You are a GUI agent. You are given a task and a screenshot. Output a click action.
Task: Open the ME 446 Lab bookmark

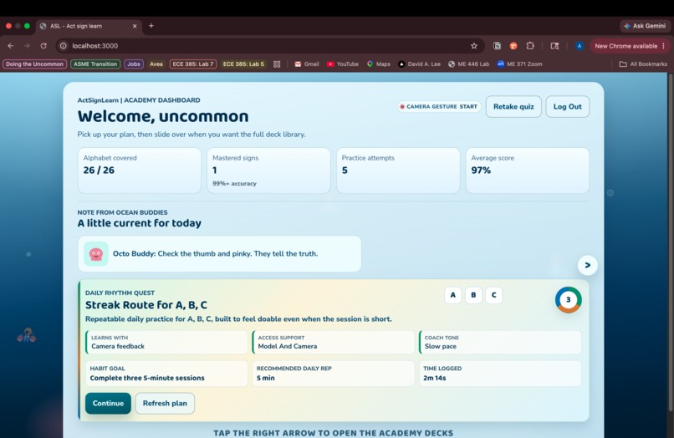[x=468, y=64]
